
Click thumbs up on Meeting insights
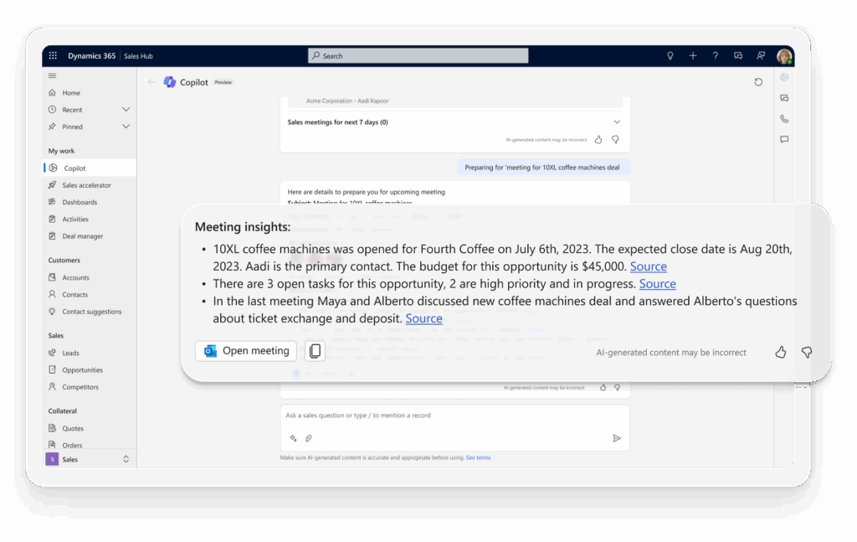tap(781, 353)
